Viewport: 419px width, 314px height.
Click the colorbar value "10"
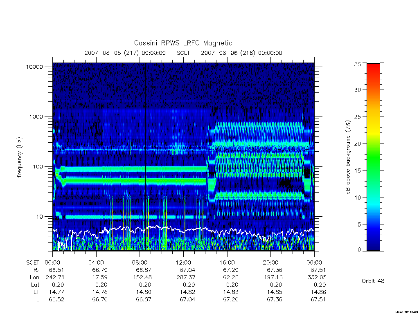(357, 197)
